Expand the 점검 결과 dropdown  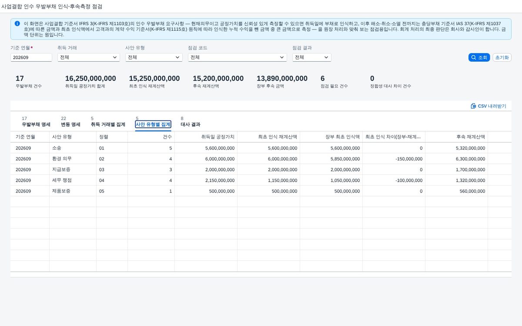(312, 57)
